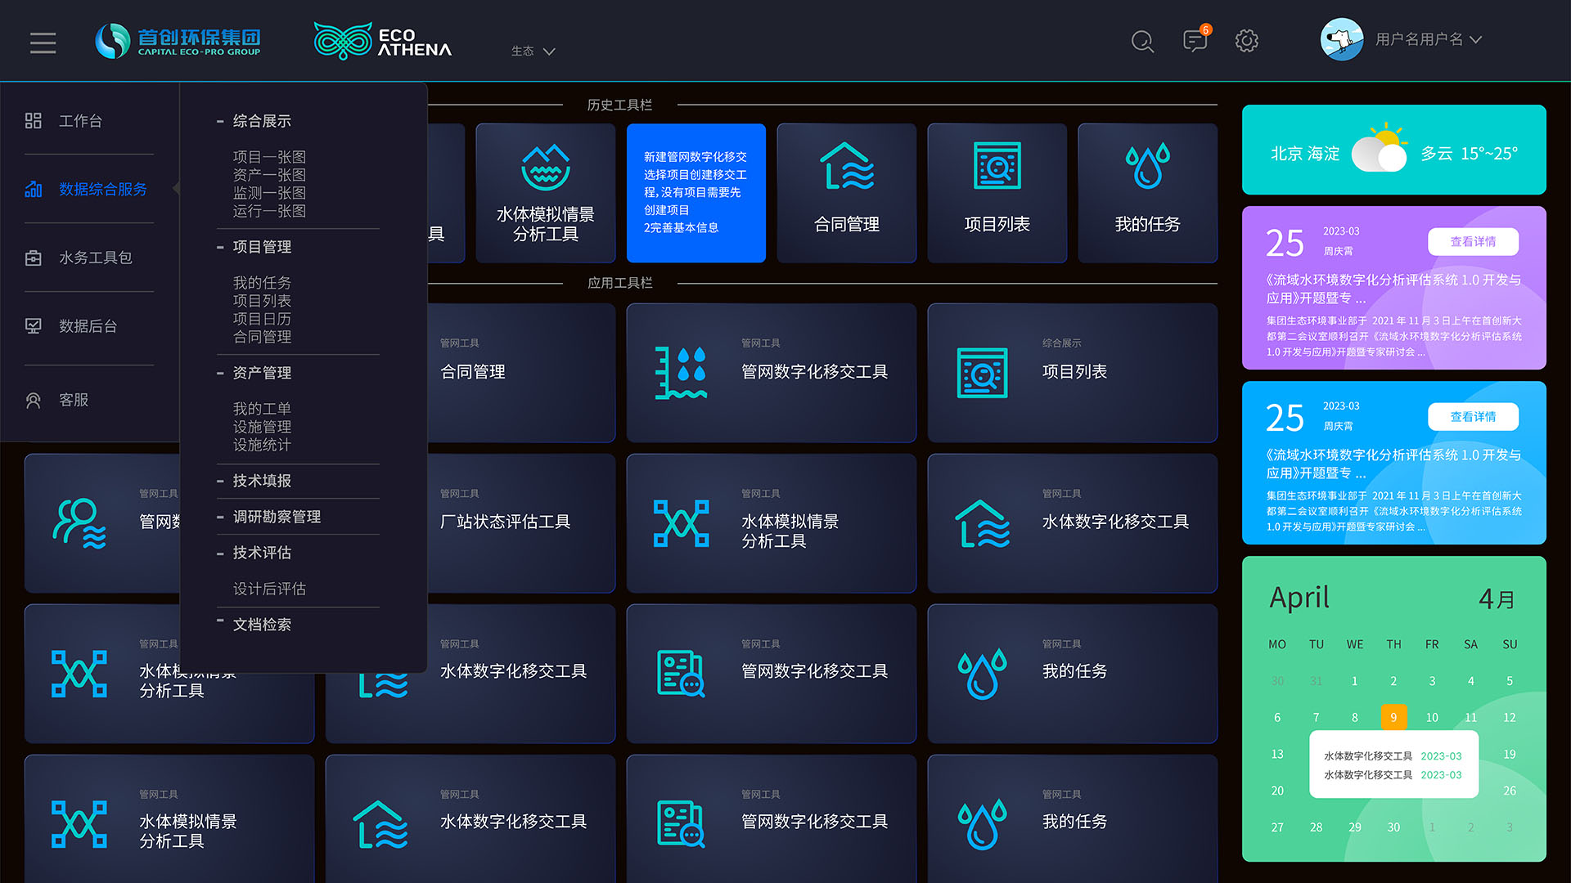The width and height of the screenshot is (1571, 883).
Task: Select highlighted date 9 in the calendar
Action: pos(1393,717)
